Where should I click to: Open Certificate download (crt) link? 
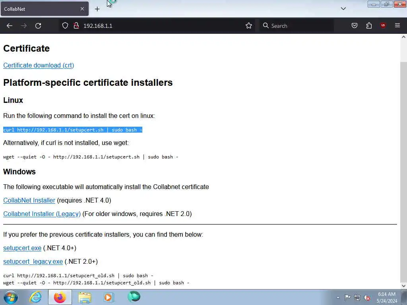39,66
